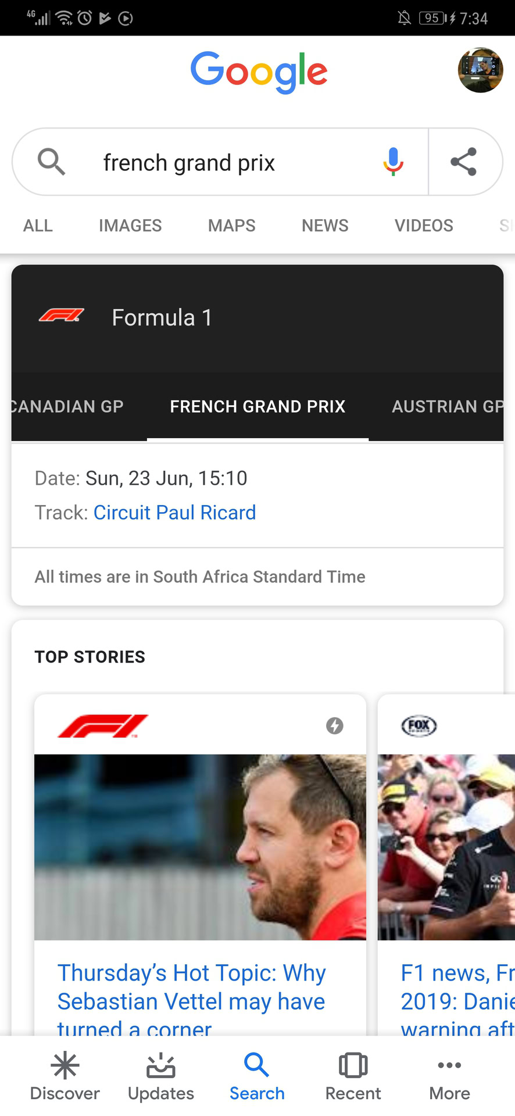Tap the magnifying glass search icon
Viewport: 515px width, 1116px height.
coord(51,162)
